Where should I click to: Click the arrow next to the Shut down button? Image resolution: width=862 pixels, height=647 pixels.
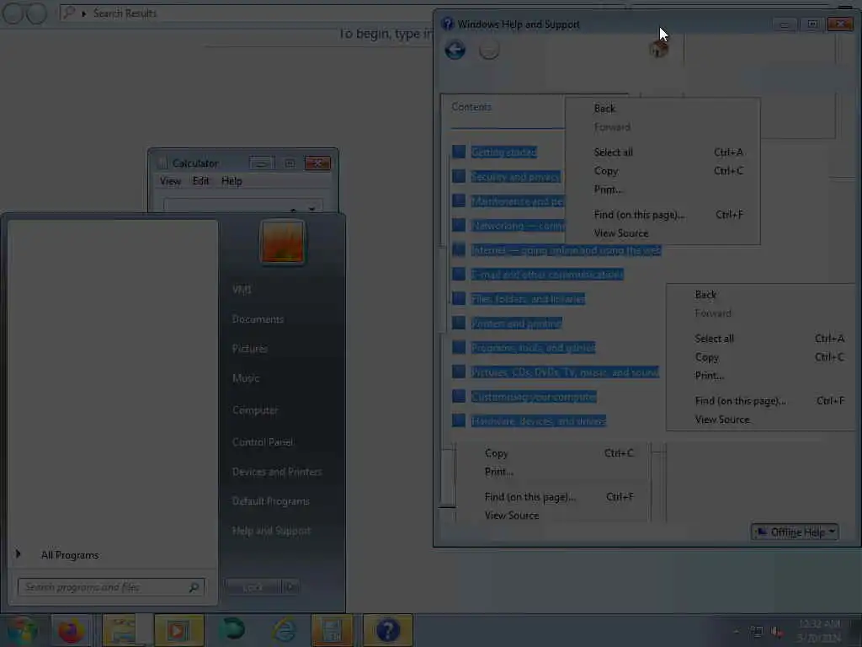click(290, 587)
